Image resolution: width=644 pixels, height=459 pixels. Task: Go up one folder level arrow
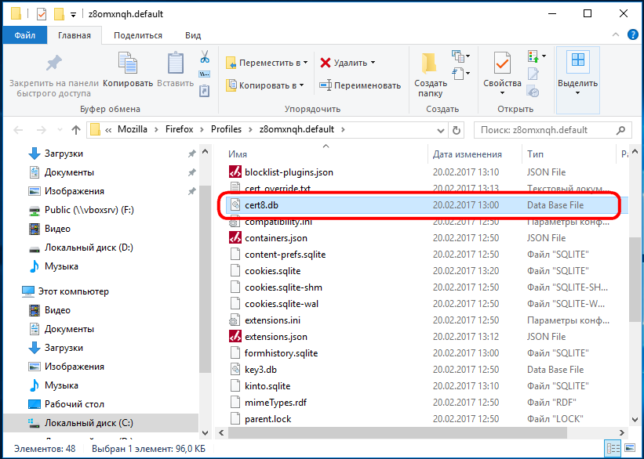(x=75, y=130)
